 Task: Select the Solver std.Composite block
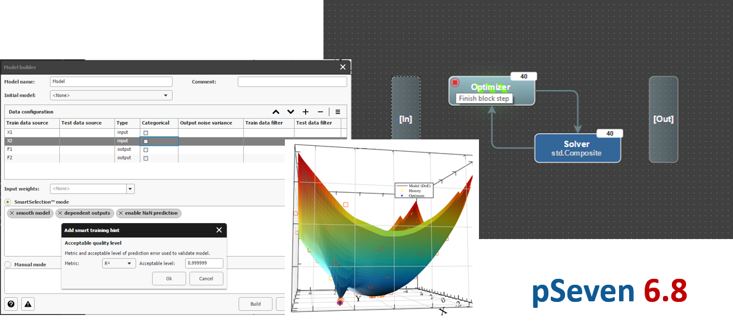tap(577, 148)
